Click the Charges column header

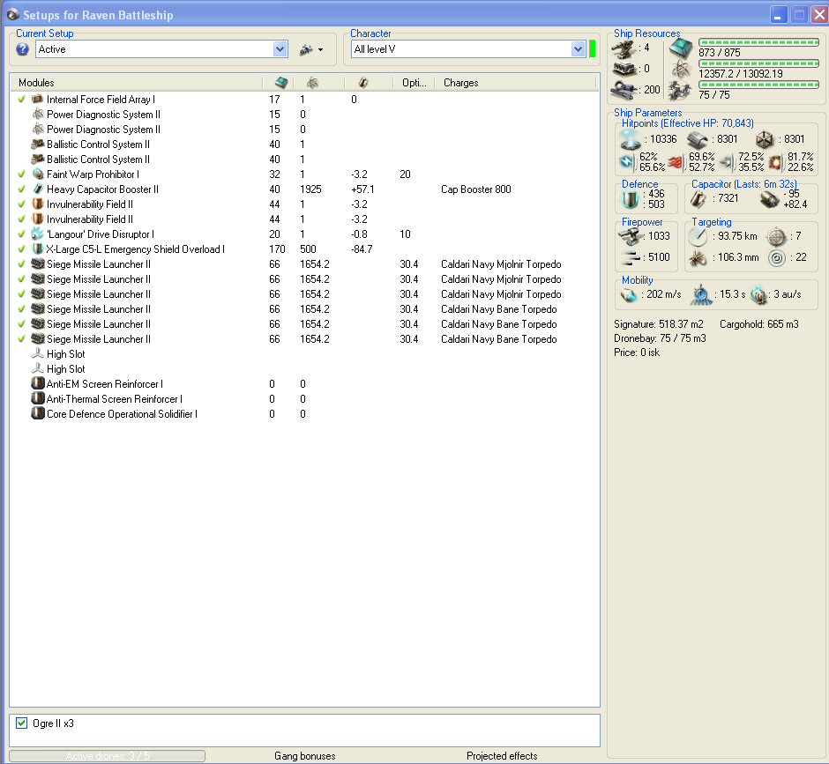[461, 83]
